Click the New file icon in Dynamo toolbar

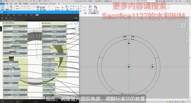[2, 18]
